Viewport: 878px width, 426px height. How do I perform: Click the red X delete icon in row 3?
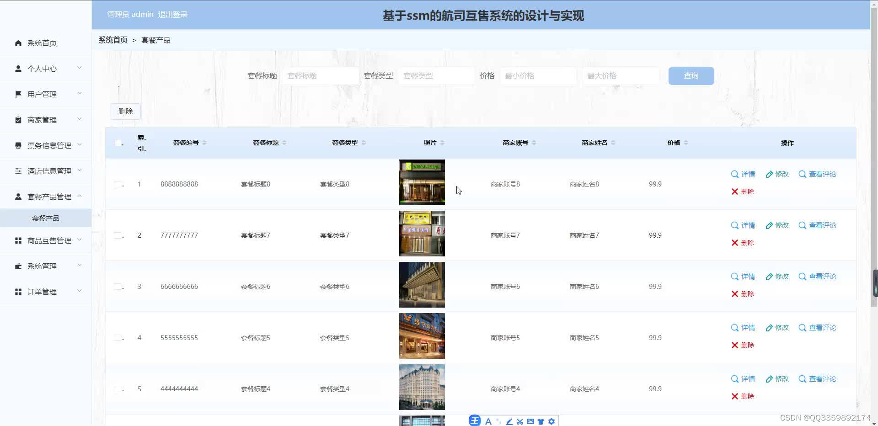734,294
